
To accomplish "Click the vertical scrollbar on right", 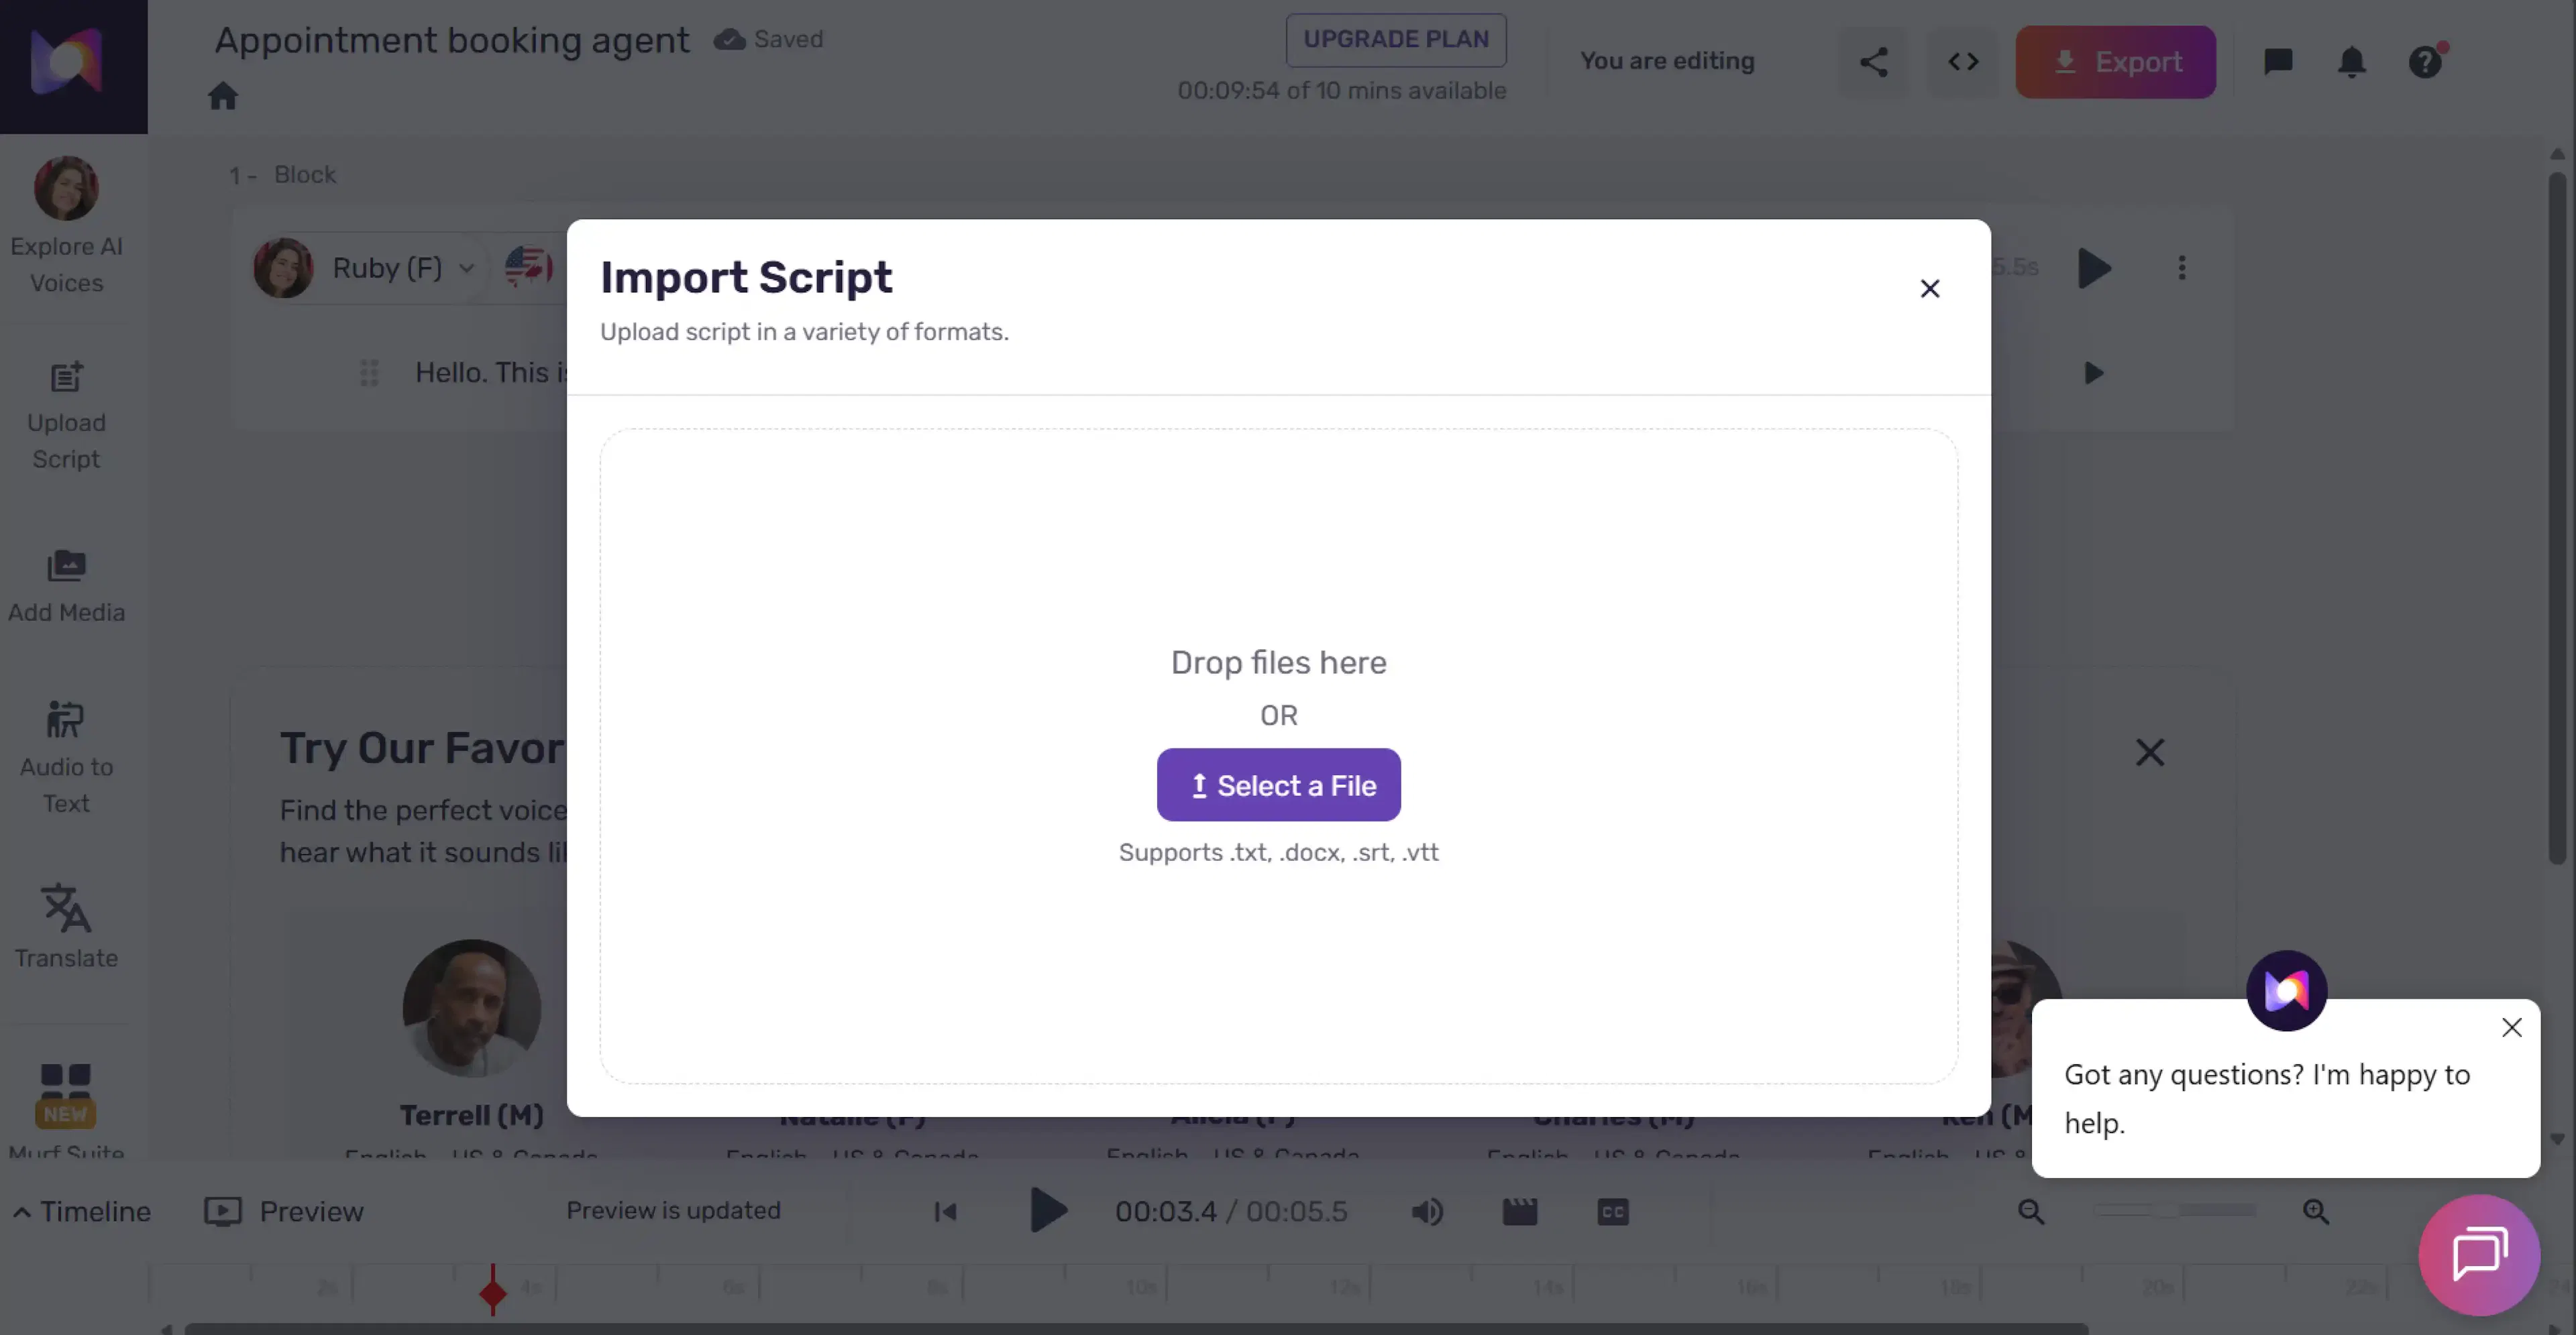I will tap(2558, 520).
